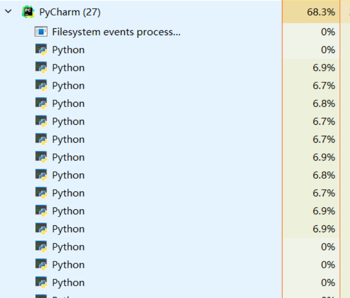The height and width of the screenshot is (298, 350).
Task: Click the PyCharm application icon
Action: [x=28, y=12]
